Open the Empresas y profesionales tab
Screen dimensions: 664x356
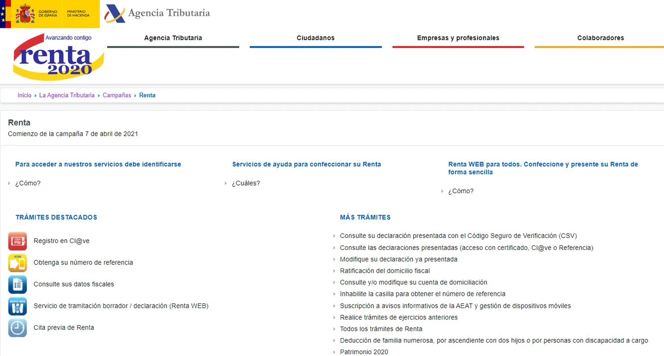(458, 38)
